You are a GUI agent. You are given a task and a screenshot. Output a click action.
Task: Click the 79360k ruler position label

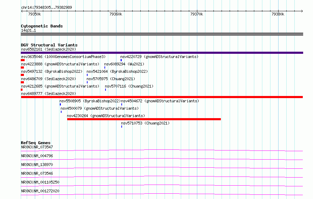[x=116, y=14]
